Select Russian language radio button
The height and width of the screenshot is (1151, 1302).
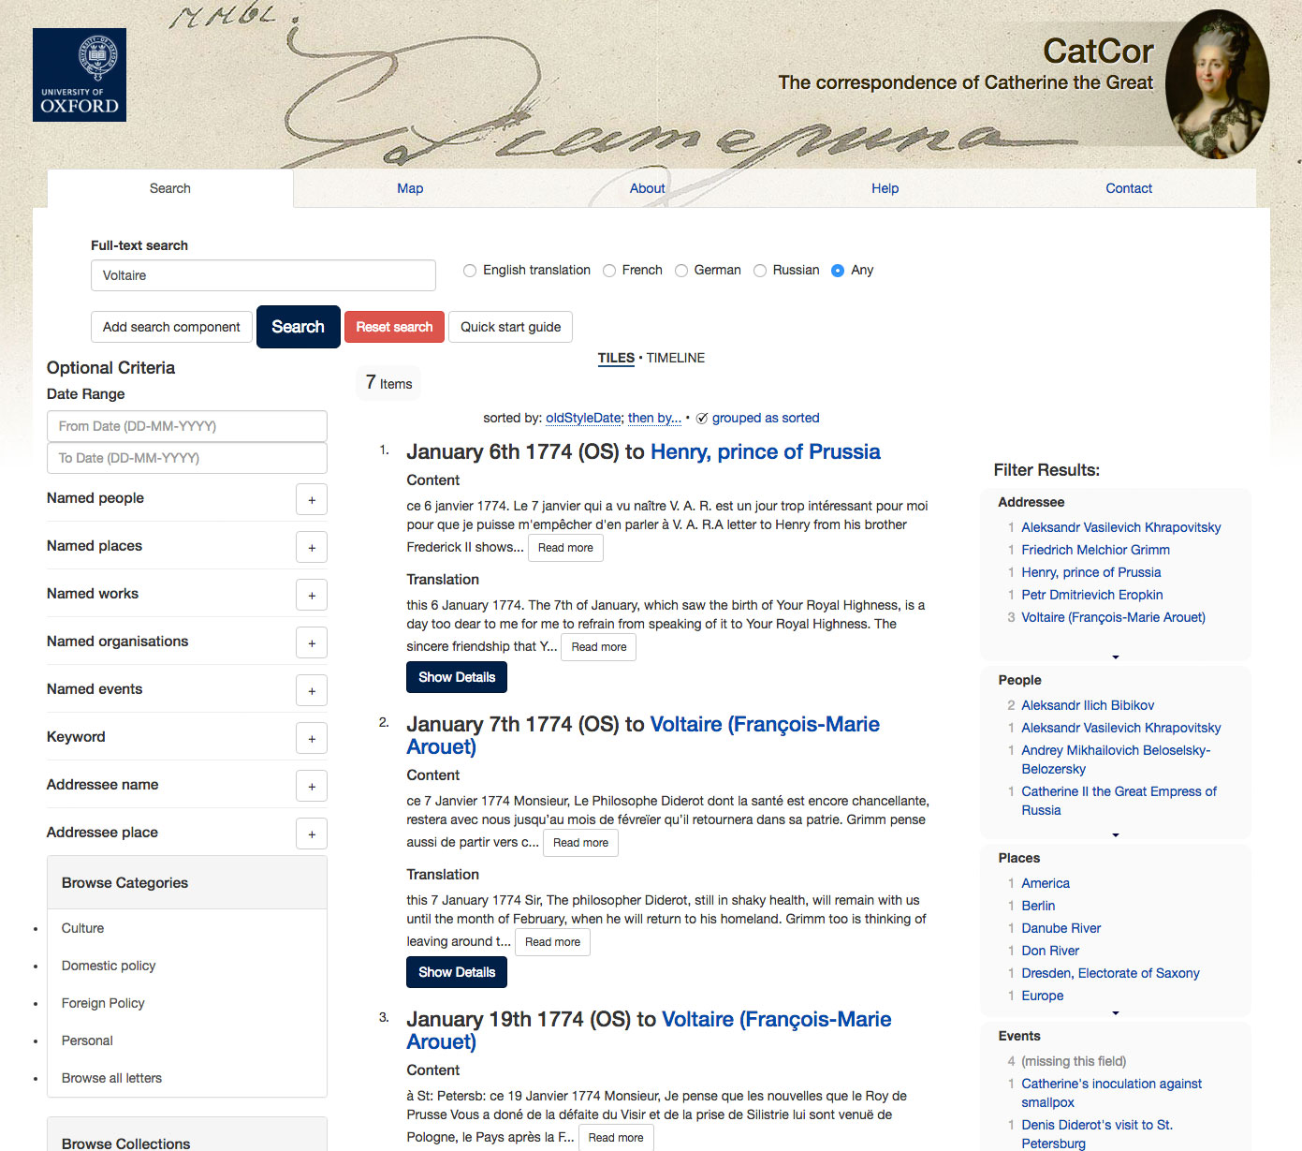tap(760, 271)
